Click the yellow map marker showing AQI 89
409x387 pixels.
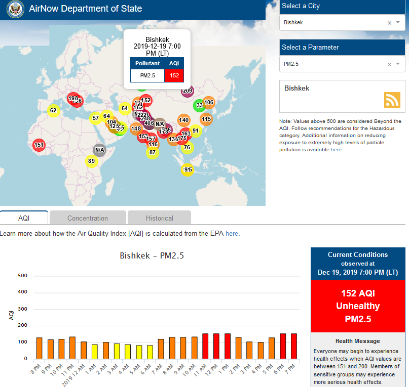click(91, 161)
